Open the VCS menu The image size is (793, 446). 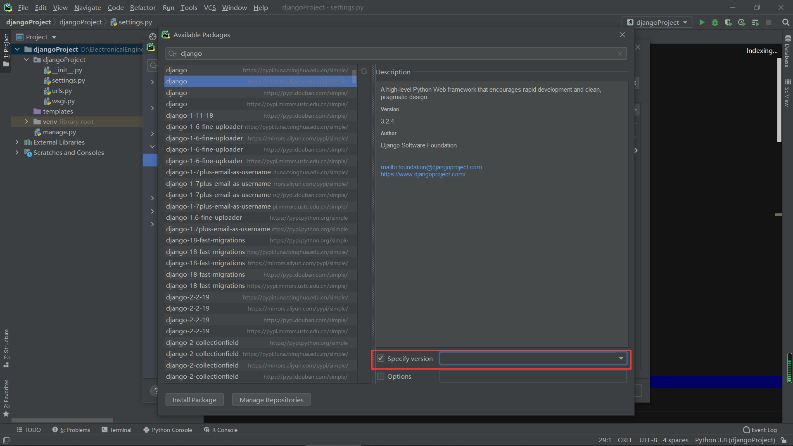tap(209, 7)
